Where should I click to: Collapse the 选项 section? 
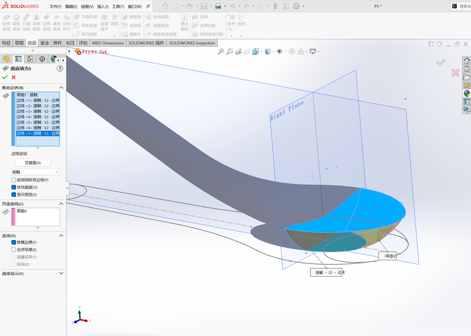pyautogui.click(x=61, y=236)
